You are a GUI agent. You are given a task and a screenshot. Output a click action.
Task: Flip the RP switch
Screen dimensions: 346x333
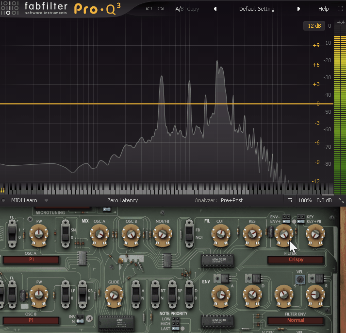click(172, 294)
